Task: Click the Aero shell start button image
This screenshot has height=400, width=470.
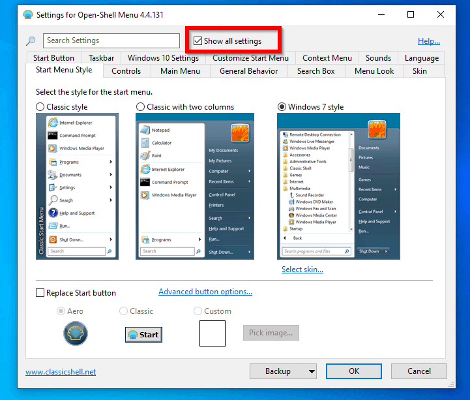Action: (75, 333)
